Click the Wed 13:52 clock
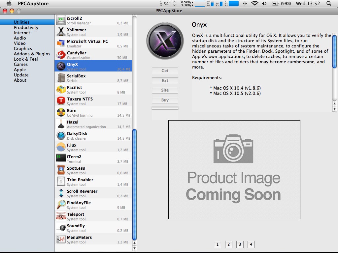Screen dimensions: 338x253 pyautogui.click(x=308, y=3)
